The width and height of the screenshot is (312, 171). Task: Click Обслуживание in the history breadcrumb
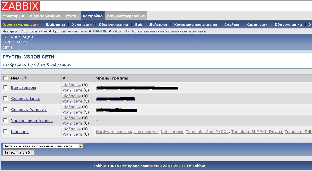point(34,31)
